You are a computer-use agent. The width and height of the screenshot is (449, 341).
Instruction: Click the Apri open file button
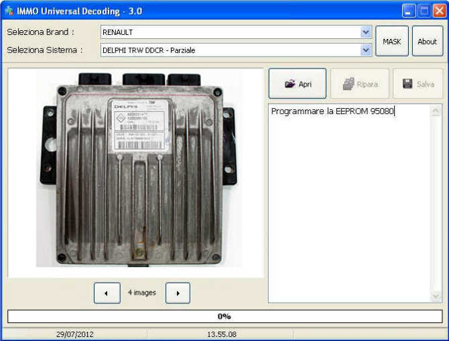tap(298, 84)
